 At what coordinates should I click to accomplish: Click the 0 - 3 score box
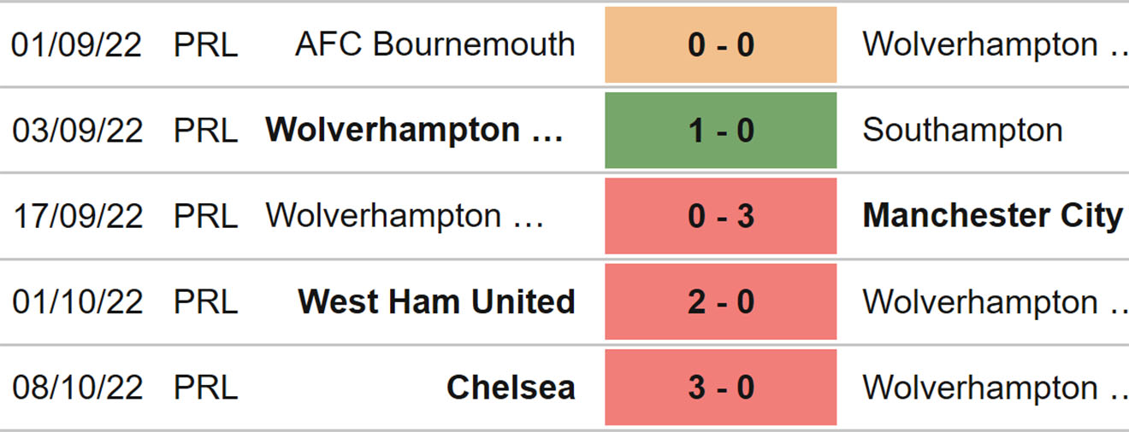[720, 216]
